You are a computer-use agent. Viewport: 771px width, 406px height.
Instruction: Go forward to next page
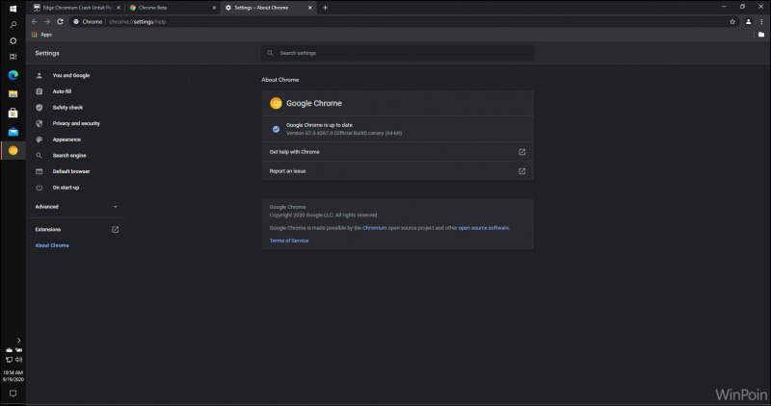(47, 21)
